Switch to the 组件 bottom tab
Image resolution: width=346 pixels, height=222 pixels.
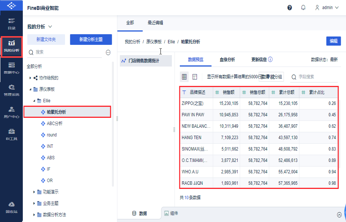[x=171, y=213]
